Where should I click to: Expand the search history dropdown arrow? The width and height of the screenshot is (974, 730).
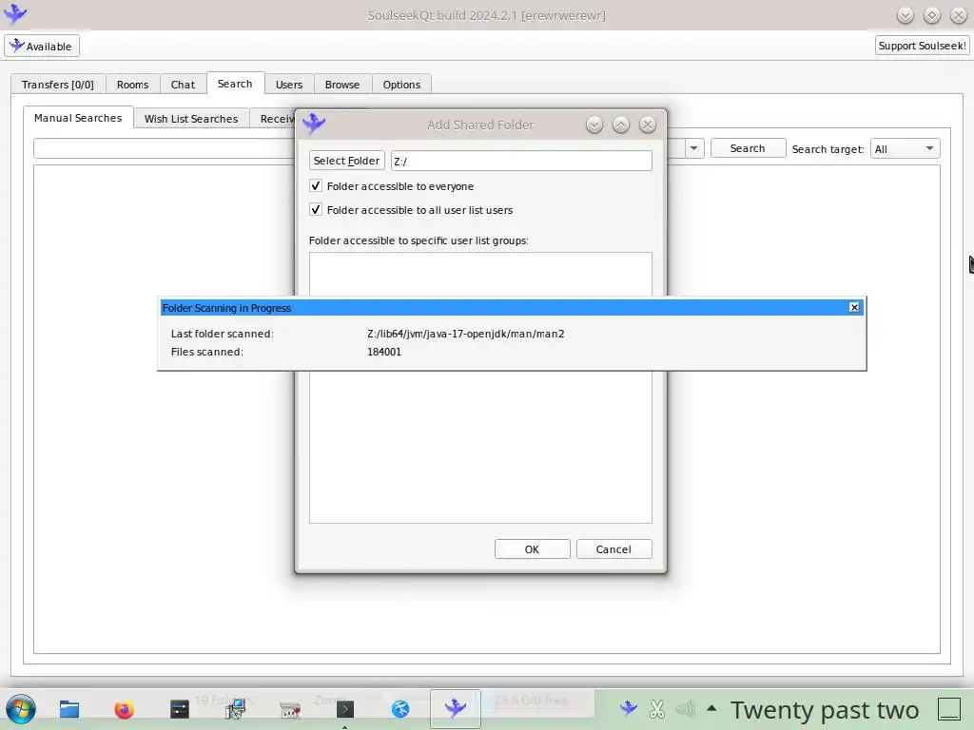coord(693,148)
